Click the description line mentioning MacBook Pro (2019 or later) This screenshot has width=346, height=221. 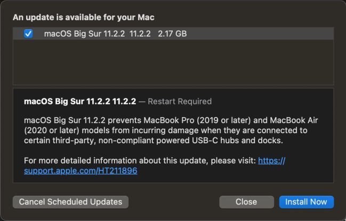pos(171,120)
